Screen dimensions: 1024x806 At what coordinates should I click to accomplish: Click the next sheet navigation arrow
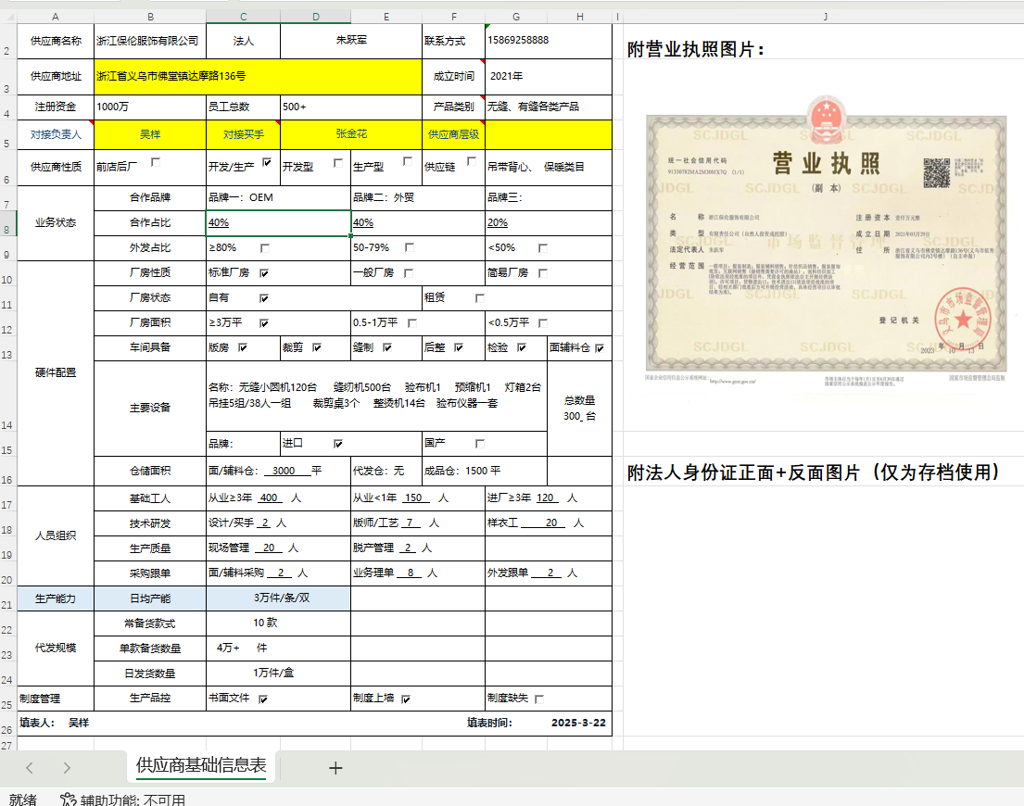pyautogui.click(x=67, y=767)
